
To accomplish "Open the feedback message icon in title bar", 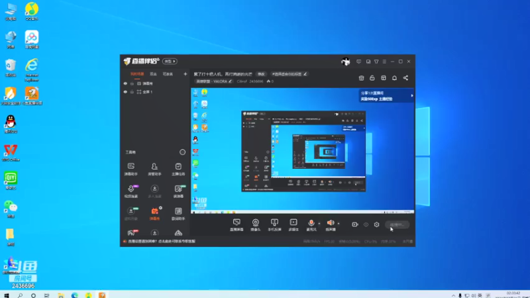I will click(358, 62).
